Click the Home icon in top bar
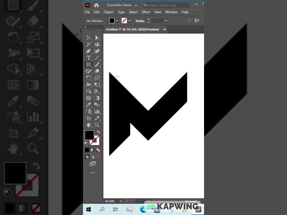 pyautogui.click(x=96, y=5)
